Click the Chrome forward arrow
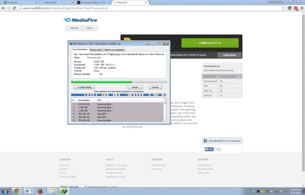This screenshot has height=195, width=305. (x=9, y=8)
